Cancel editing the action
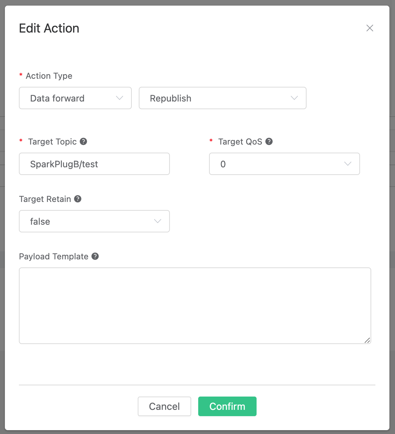This screenshot has width=395, height=434. [x=164, y=406]
